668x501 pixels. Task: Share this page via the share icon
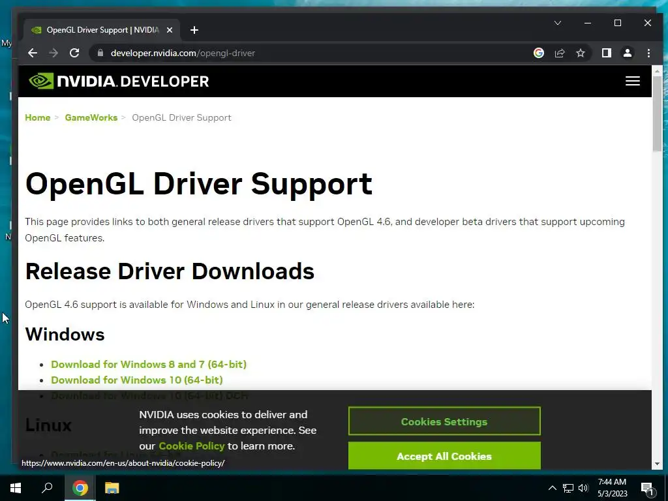click(559, 53)
